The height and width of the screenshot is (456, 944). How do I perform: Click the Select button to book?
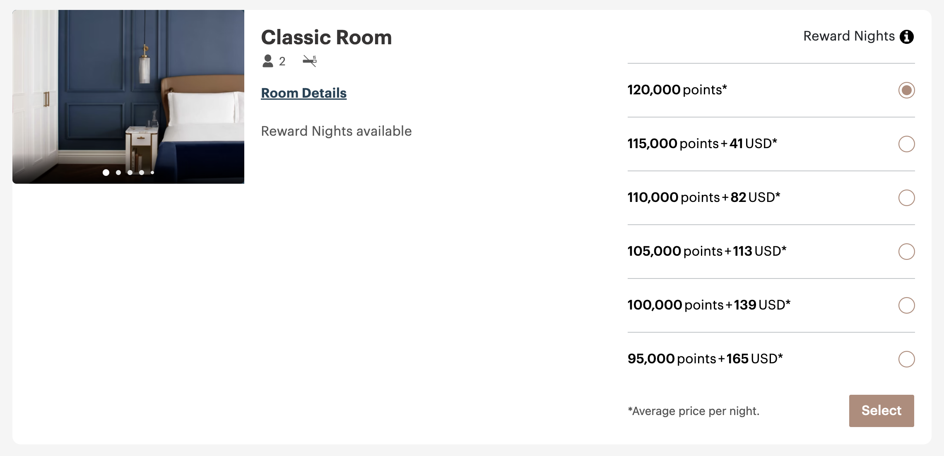click(x=881, y=410)
